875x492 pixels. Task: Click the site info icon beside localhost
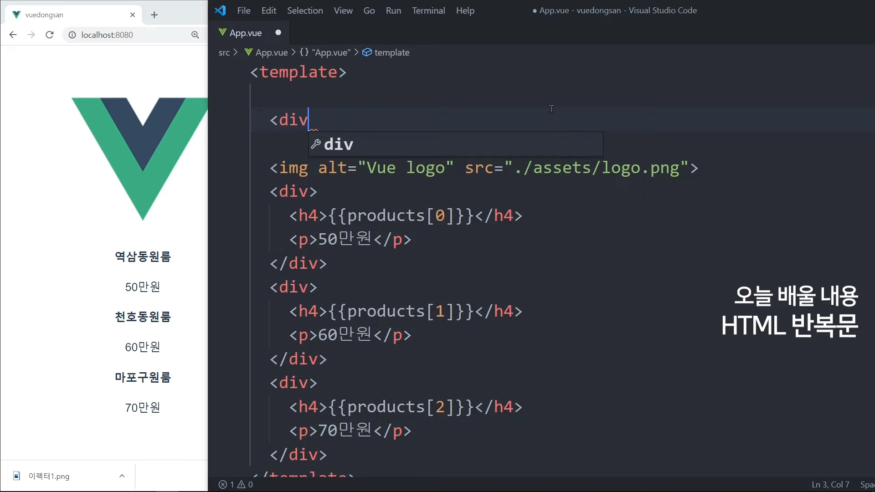click(x=72, y=35)
